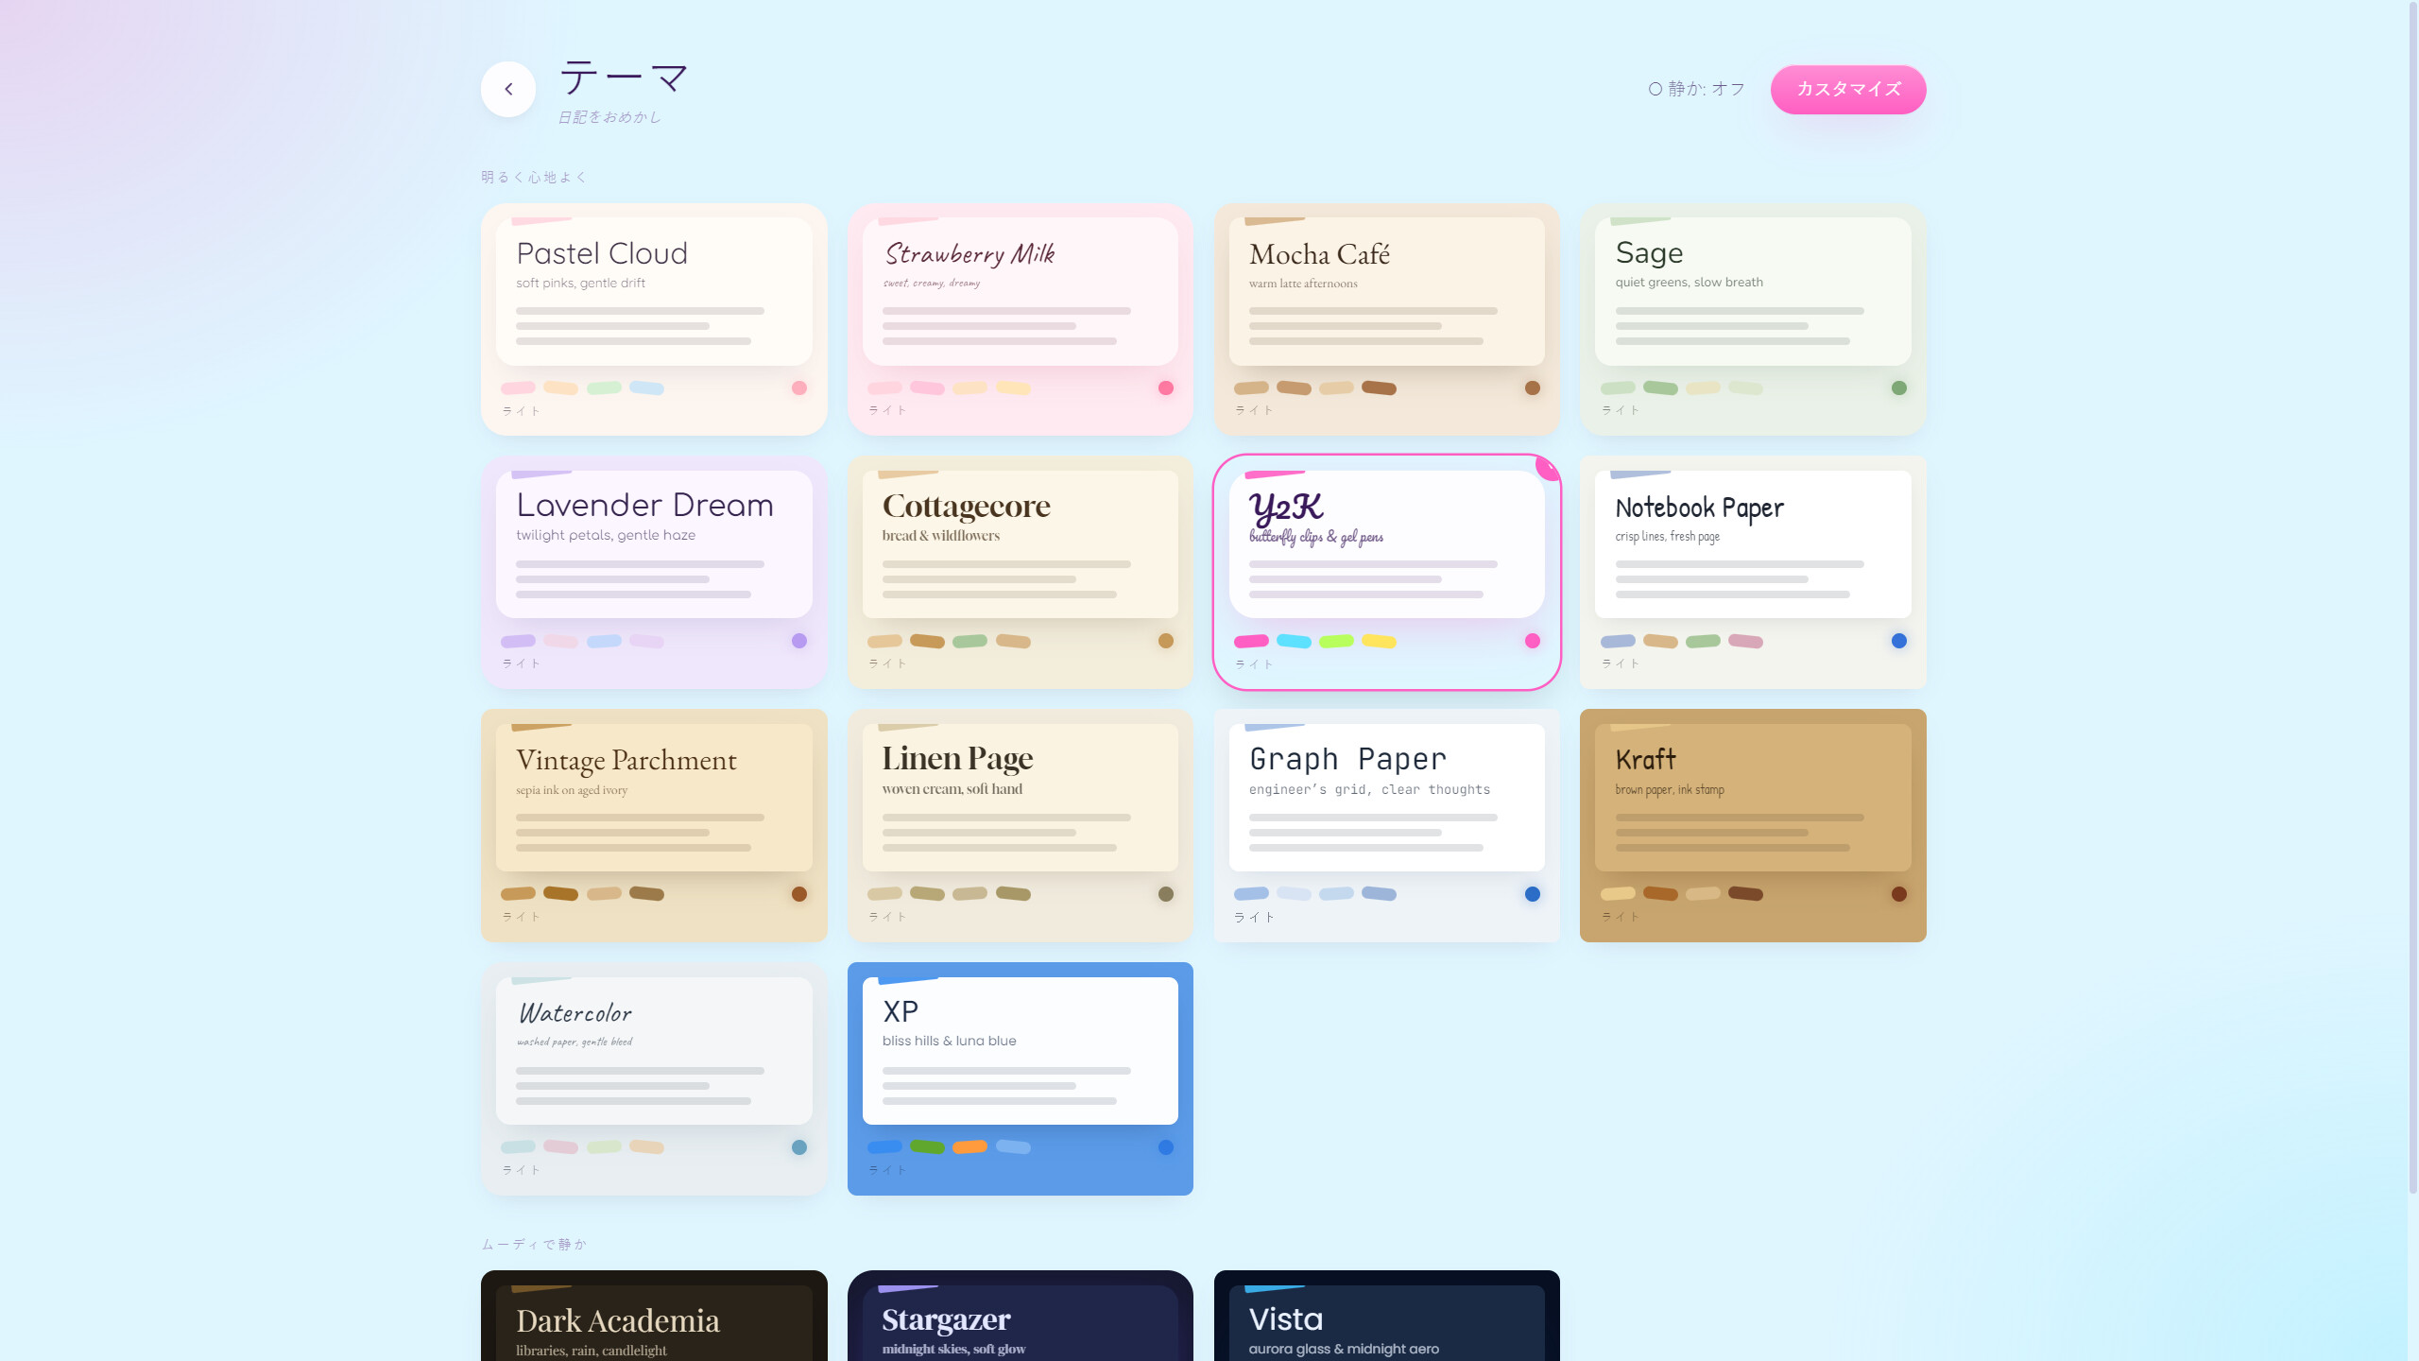This screenshot has width=2419, height=1361.
Task: Click Y2K's cyan palette swatch
Action: coord(1294,641)
